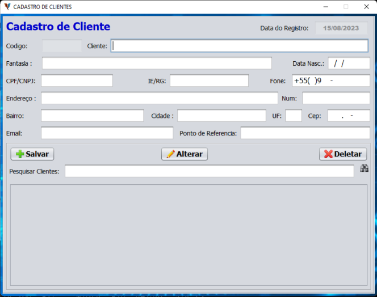The image size is (377, 297).
Task: Click the Num address number field
Action: (336, 99)
